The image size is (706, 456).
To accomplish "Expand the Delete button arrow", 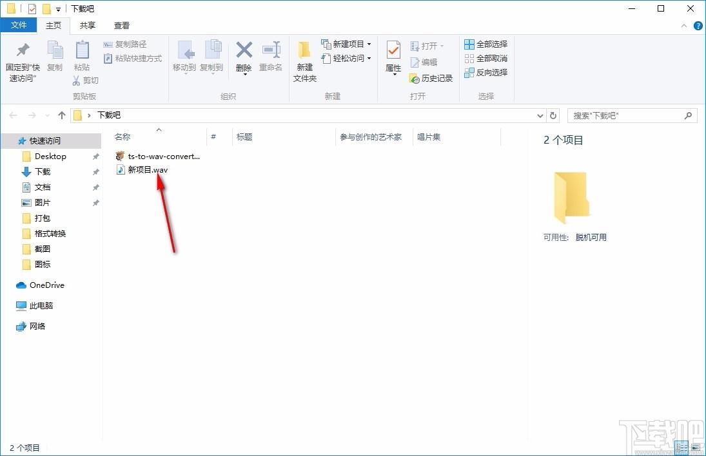I will click(244, 74).
